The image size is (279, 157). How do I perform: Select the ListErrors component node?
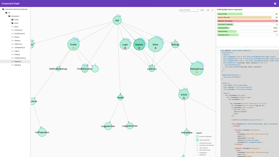(152, 69)
